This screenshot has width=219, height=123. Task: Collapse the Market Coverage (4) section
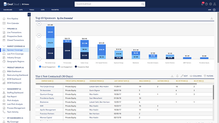pos(4,46)
